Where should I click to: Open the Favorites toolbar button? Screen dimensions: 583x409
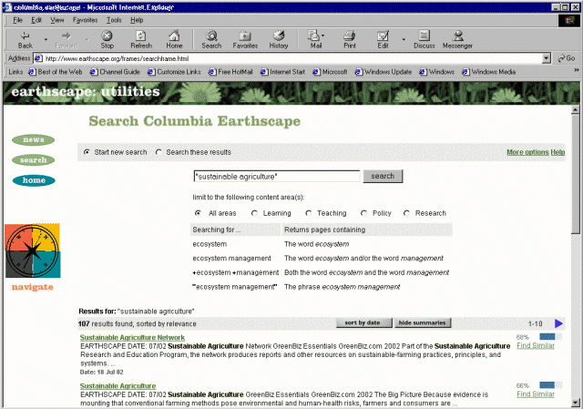click(245, 40)
